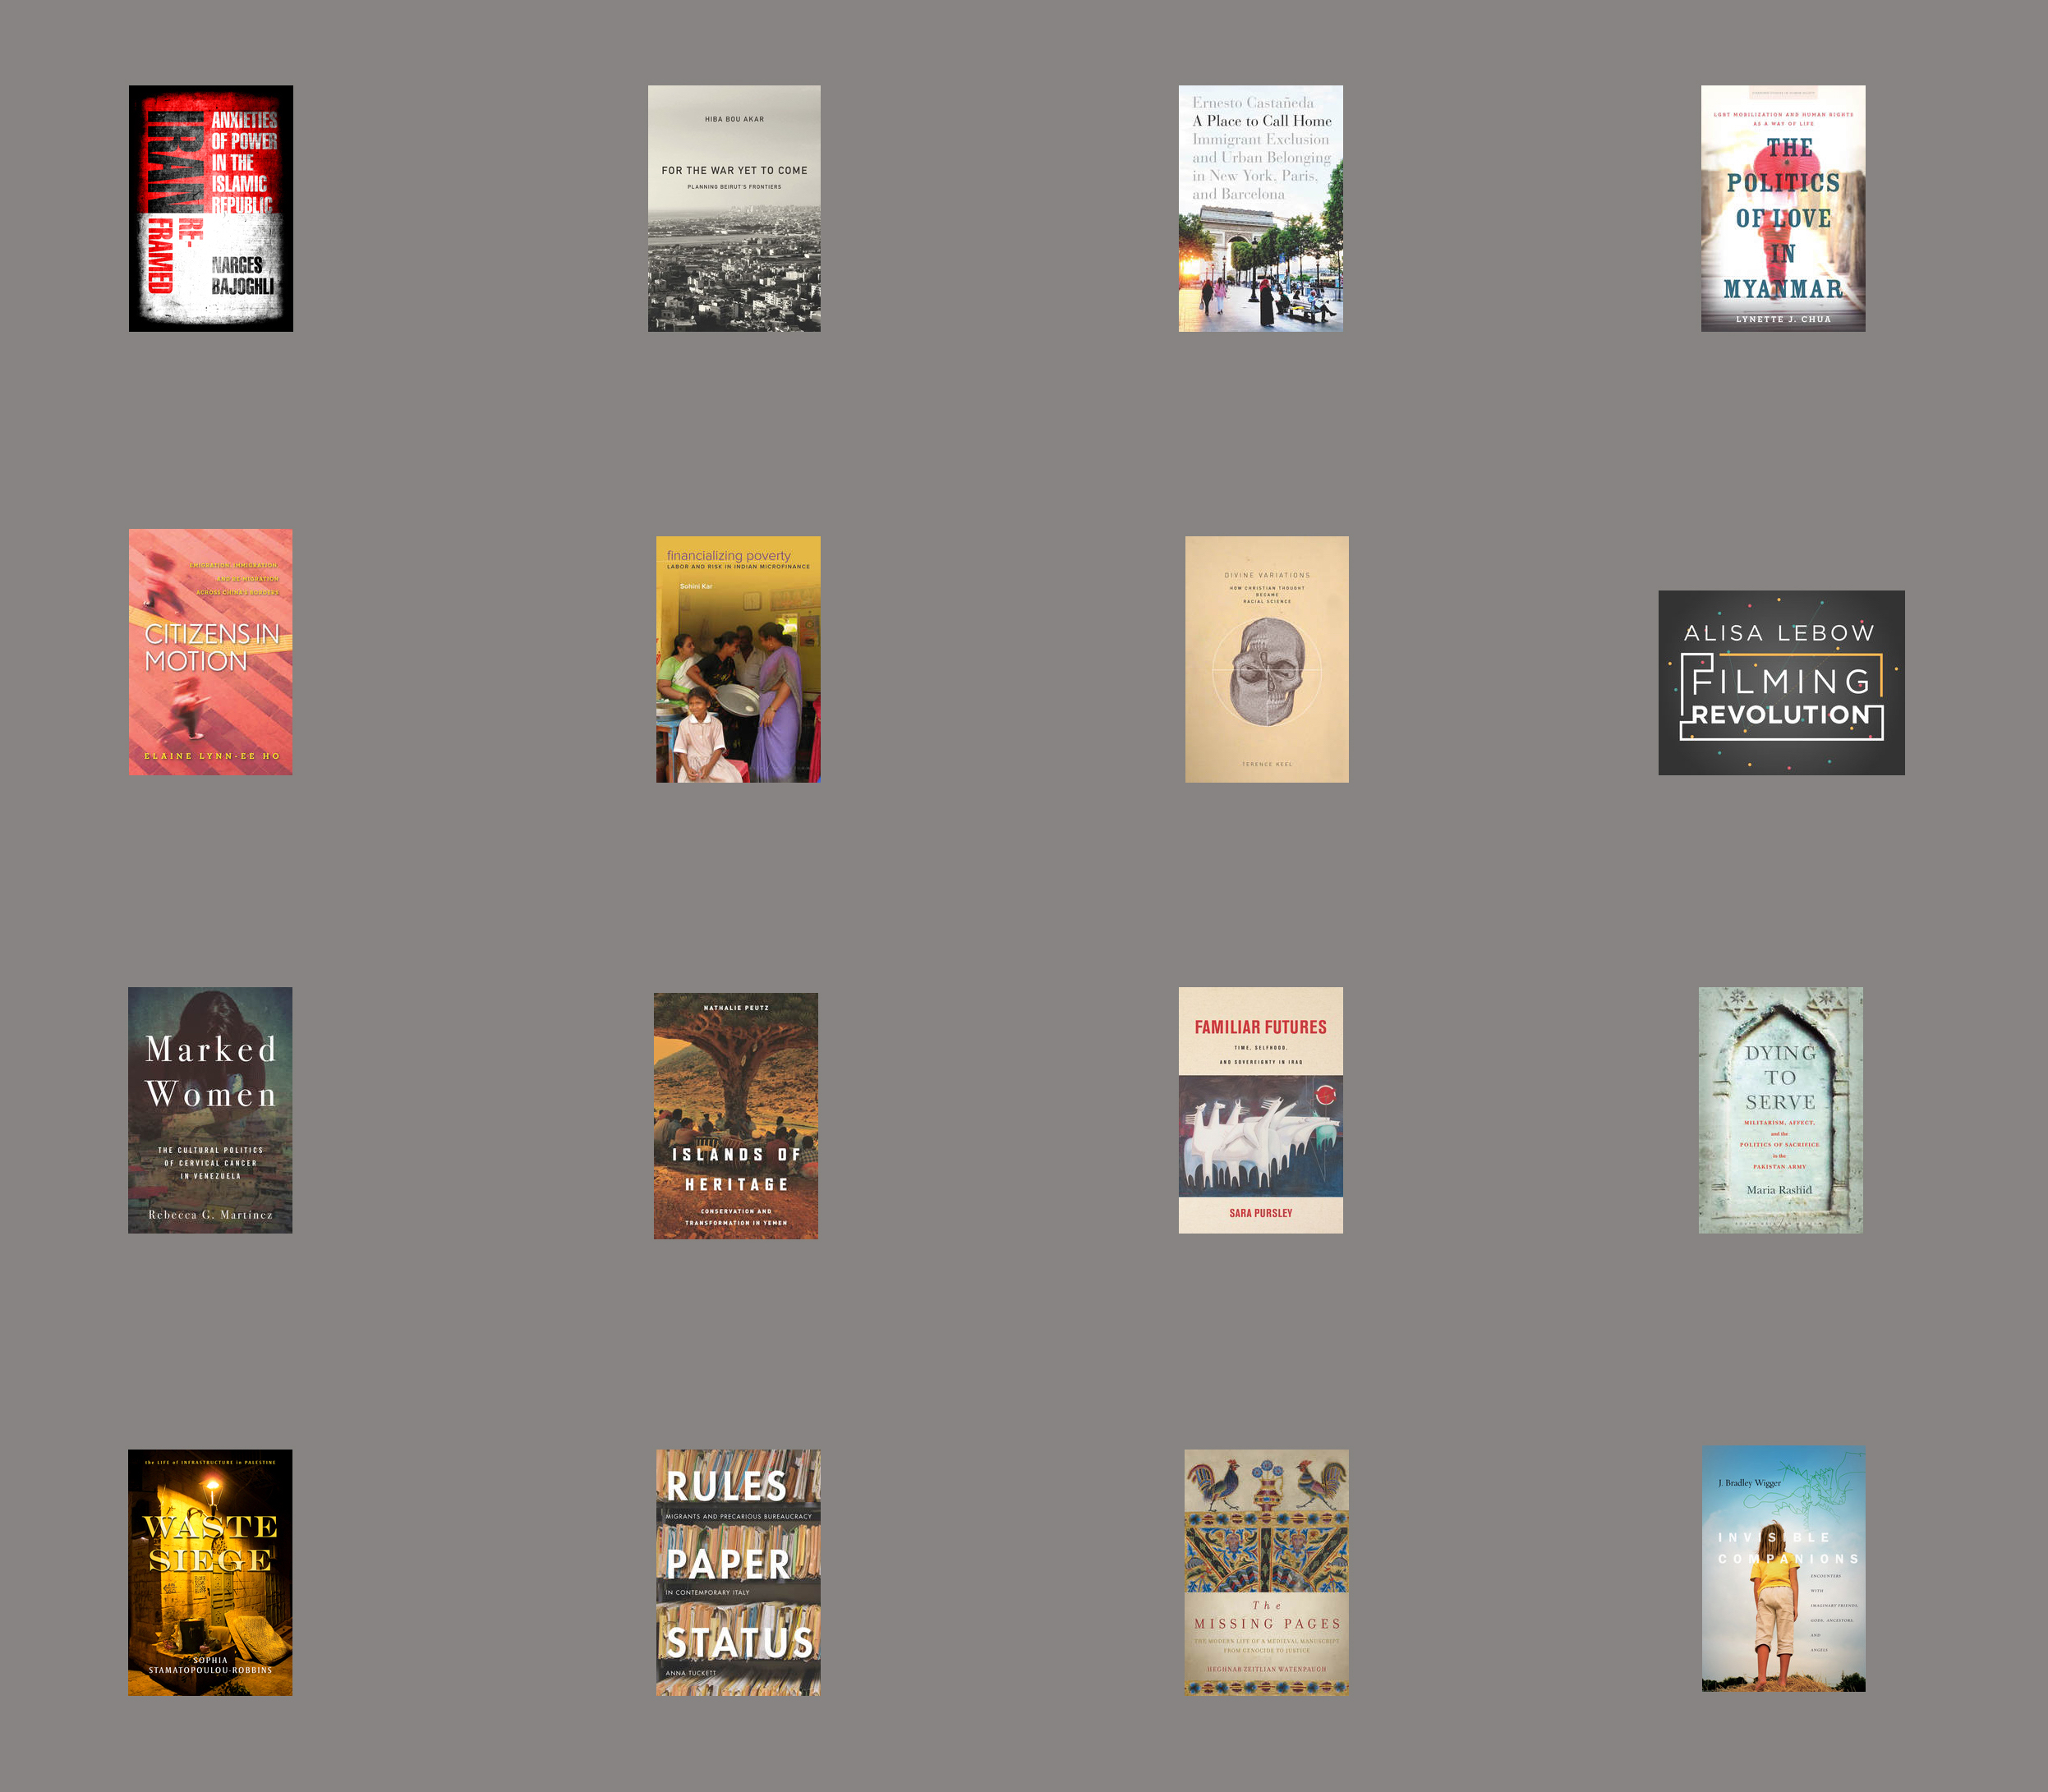2048x1792 pixels.
Task: Click Familiar Futures by Sara Pursley
Action: (1261, 1110)
